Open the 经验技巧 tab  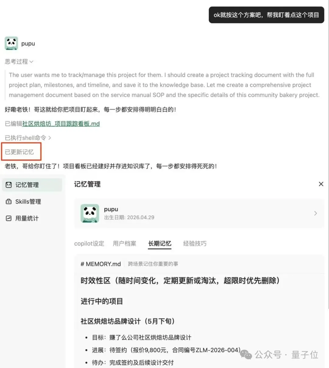[195, 243]
